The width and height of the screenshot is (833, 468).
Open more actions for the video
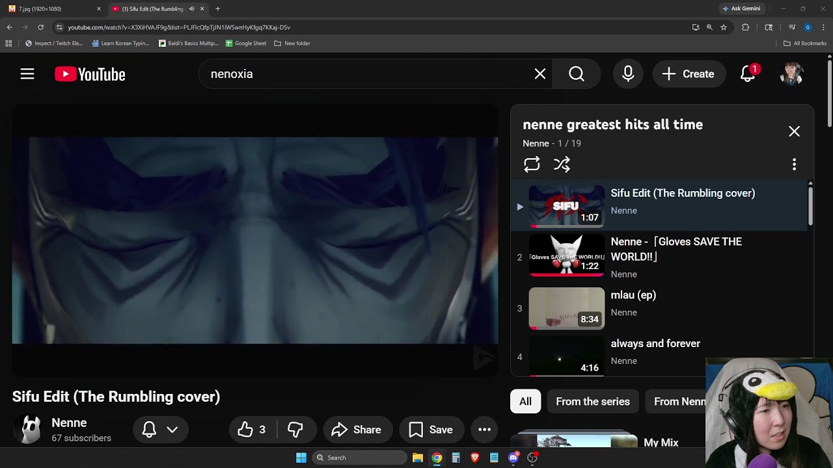pos(484,430)
